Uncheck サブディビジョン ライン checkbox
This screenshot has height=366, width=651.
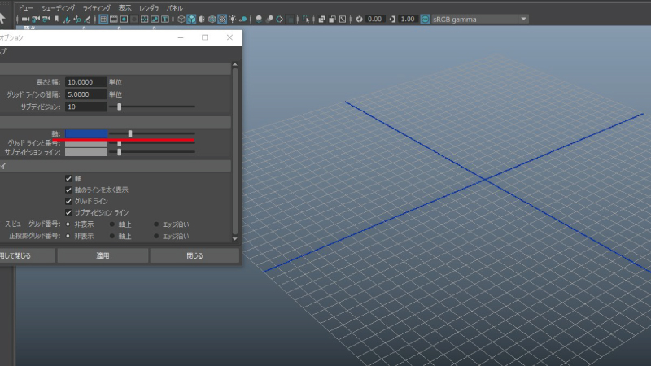click(68, 212)
